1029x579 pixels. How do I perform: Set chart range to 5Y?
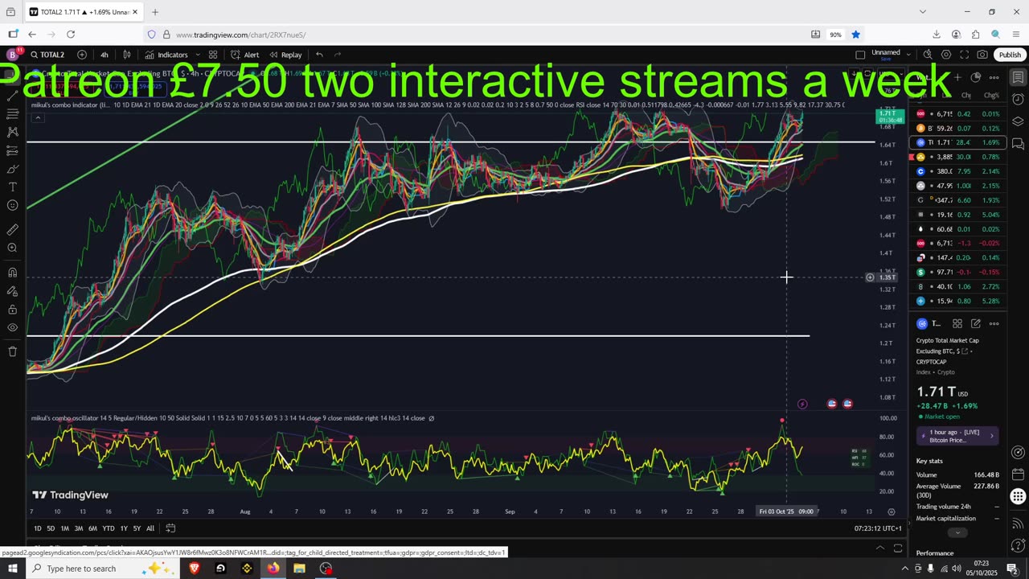pos(137,528)
